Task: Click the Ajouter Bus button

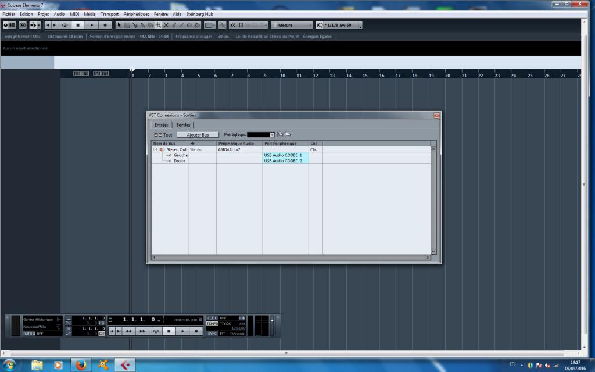Action: pyautogui.click(x=198, y=135)
